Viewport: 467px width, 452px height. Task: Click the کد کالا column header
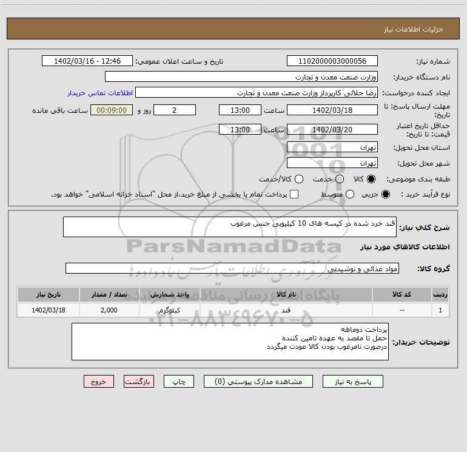pyautogui.click(x=401, y=294)
